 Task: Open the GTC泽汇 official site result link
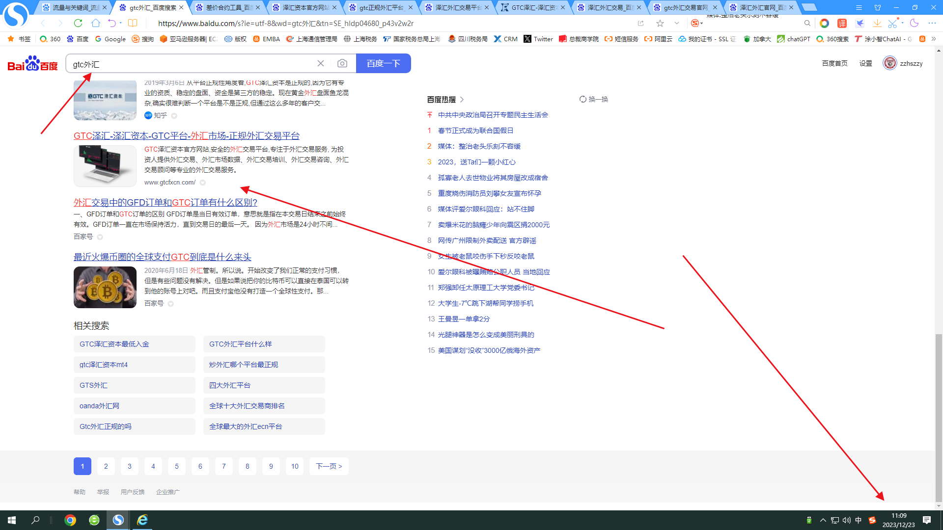point(187,136)
